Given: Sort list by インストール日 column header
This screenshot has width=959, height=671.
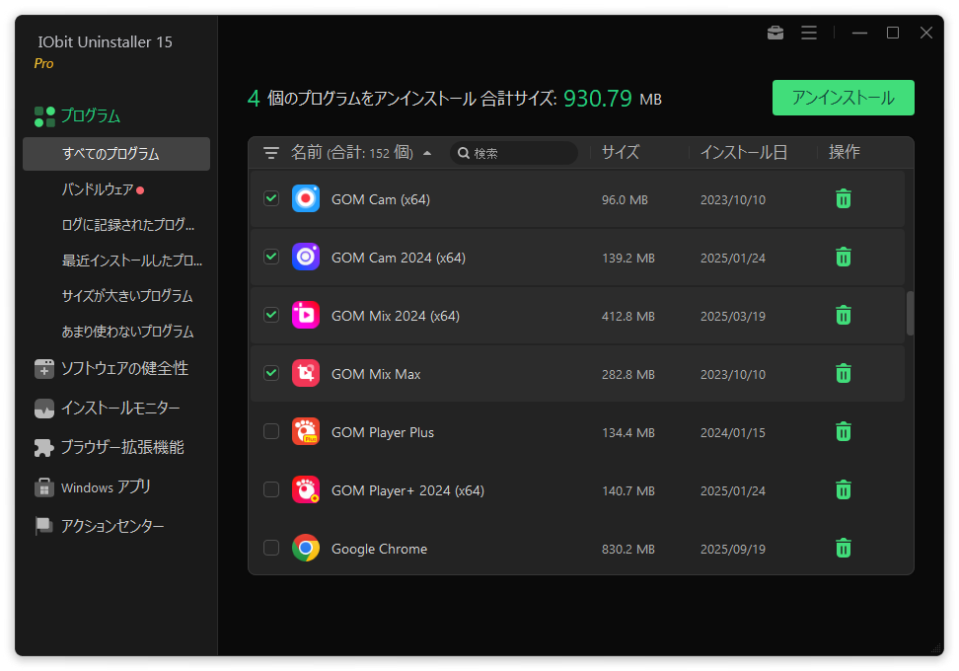Looking at the screenshot, I should point(743,152).
